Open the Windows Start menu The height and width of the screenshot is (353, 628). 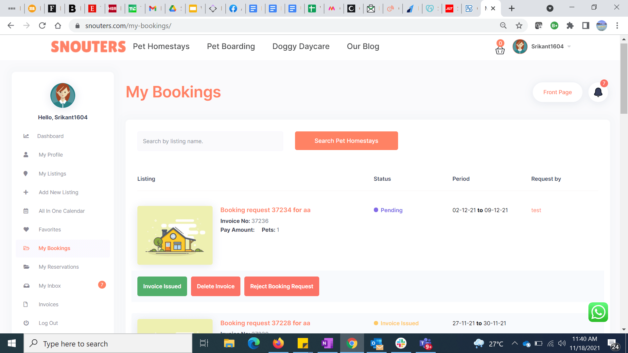pos(12,343)
